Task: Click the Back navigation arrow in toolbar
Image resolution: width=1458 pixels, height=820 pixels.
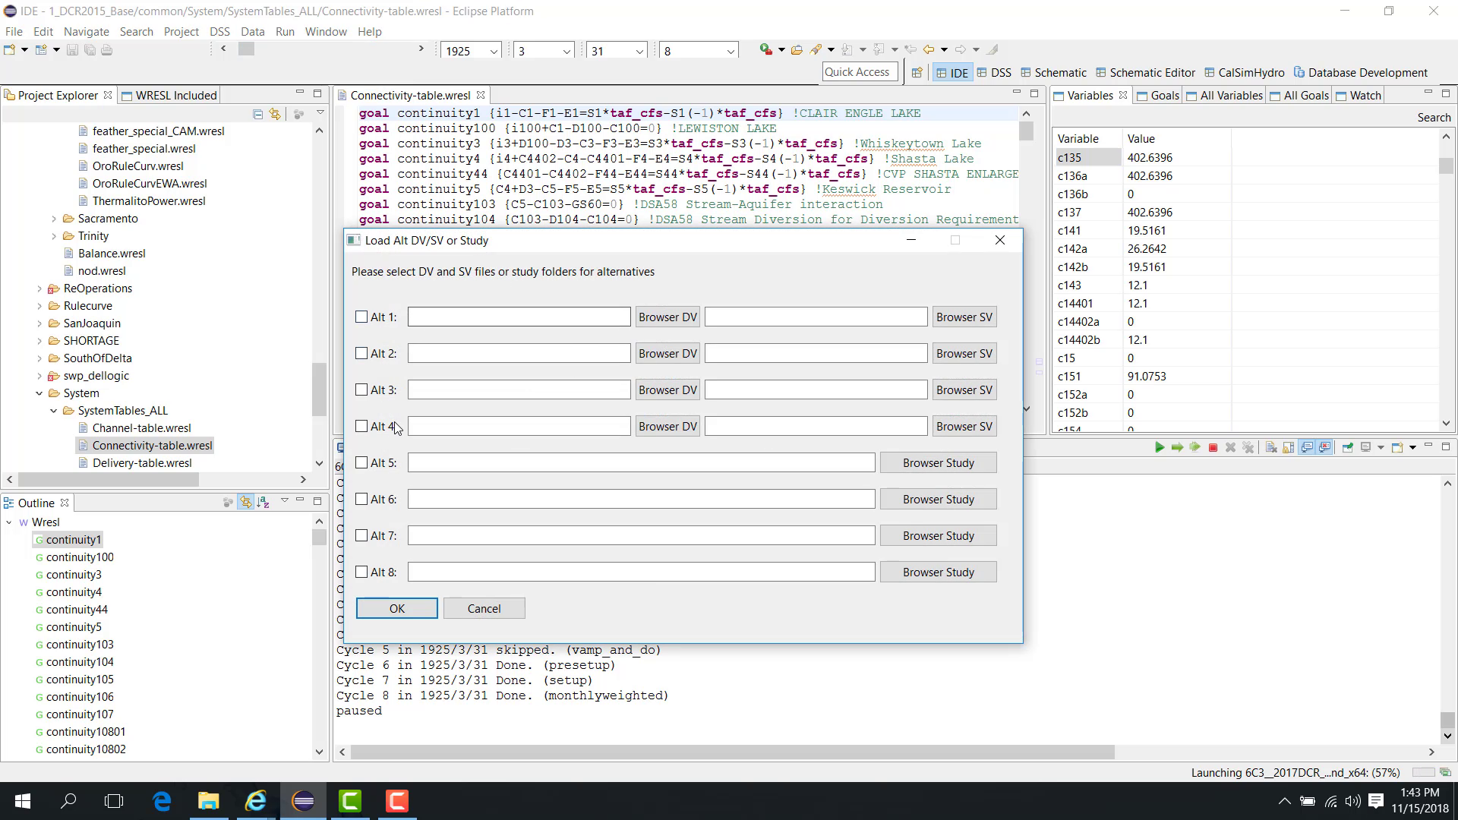Action: [x=929, y=50]
